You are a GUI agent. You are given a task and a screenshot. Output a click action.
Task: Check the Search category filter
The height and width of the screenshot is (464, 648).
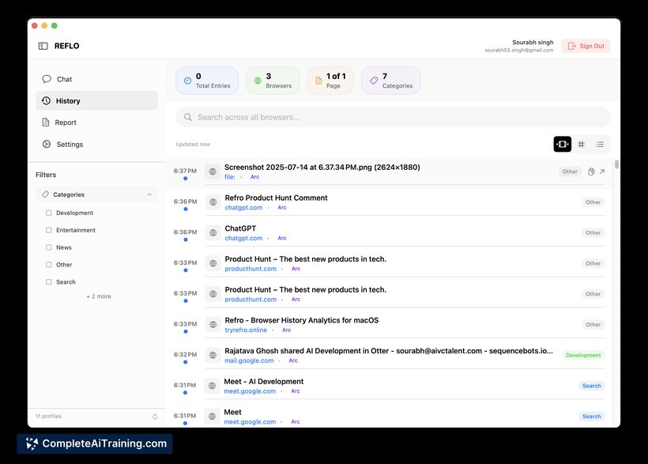coord(49,282)
